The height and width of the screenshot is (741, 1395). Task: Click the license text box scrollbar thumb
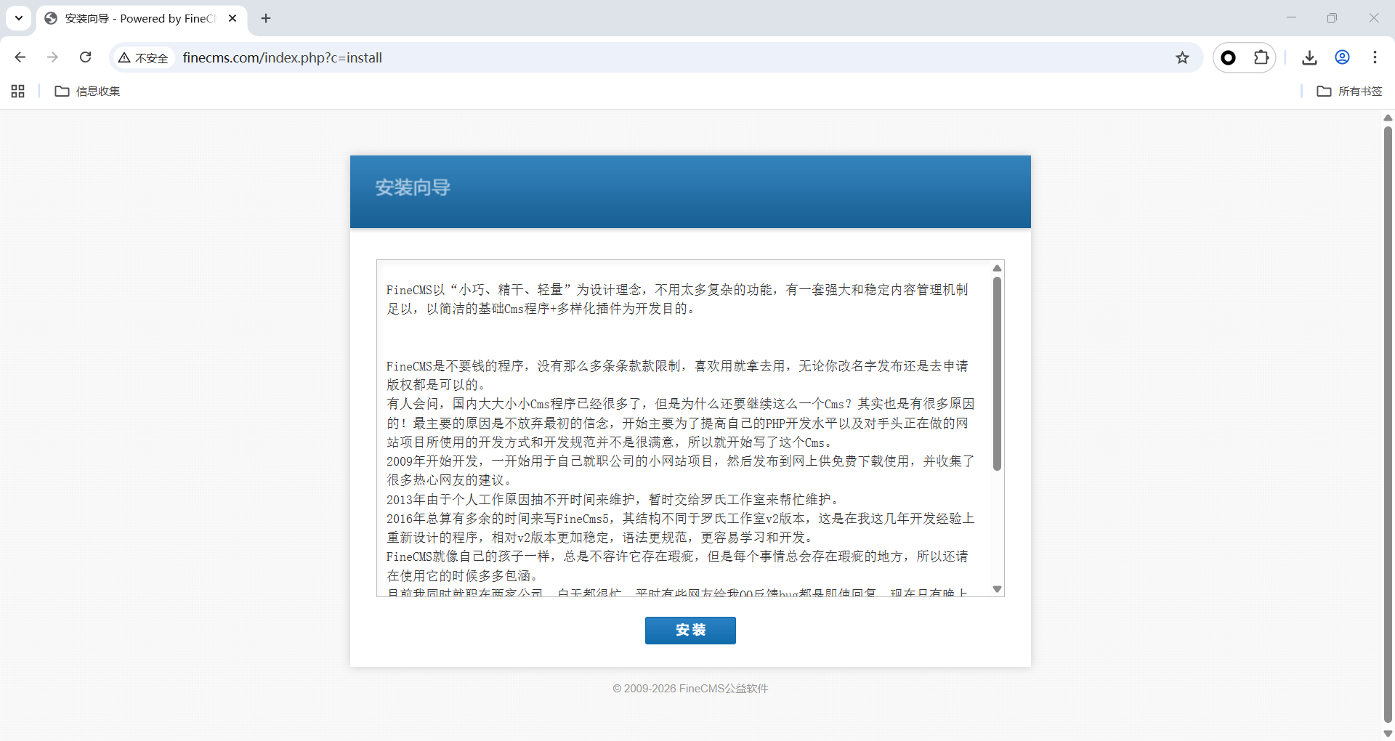[x=997, y=373]
